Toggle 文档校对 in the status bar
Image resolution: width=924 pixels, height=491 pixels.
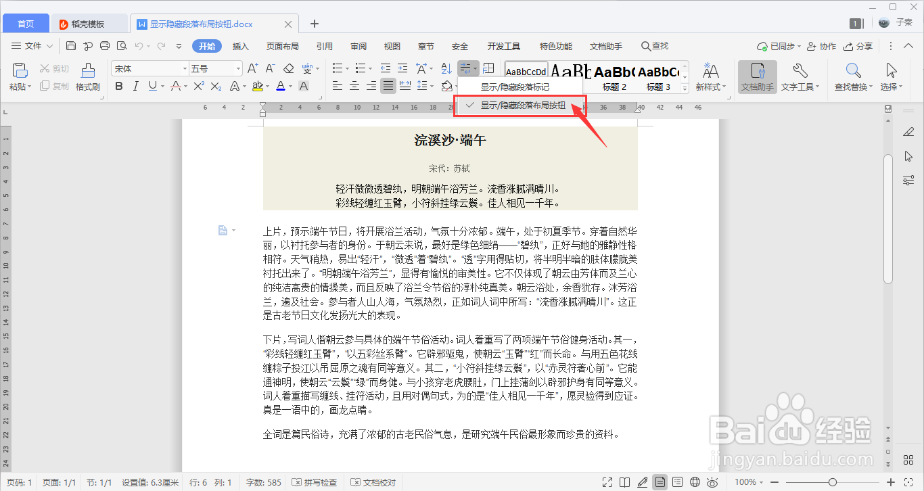pyautogui.click(x=373, y=482)
